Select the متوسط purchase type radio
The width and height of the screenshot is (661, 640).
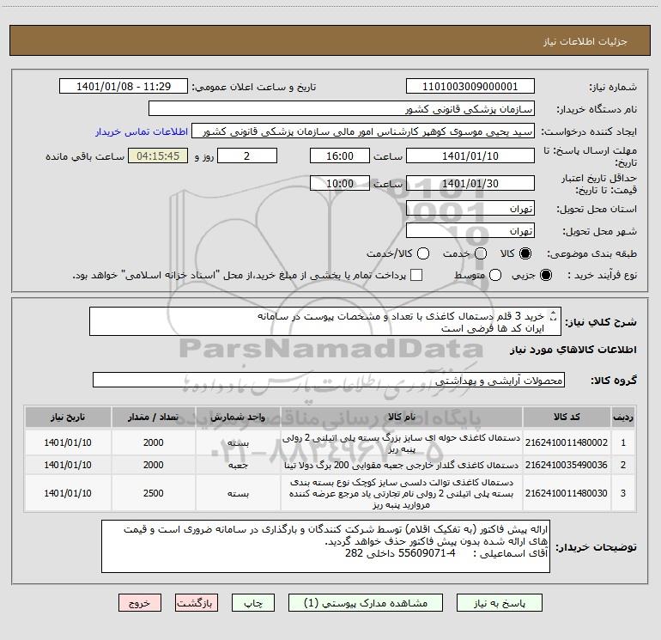pos(495,275)
